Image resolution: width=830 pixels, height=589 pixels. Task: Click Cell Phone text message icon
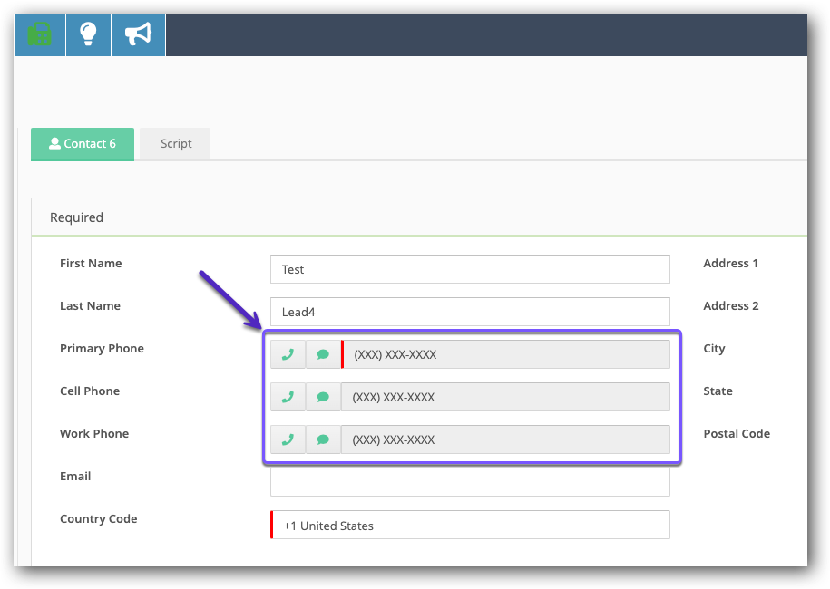coord(323,397)
